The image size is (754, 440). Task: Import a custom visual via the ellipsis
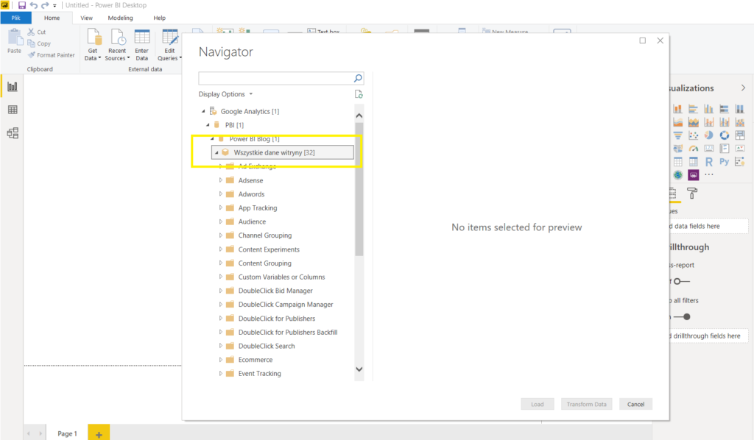point(708,175)
